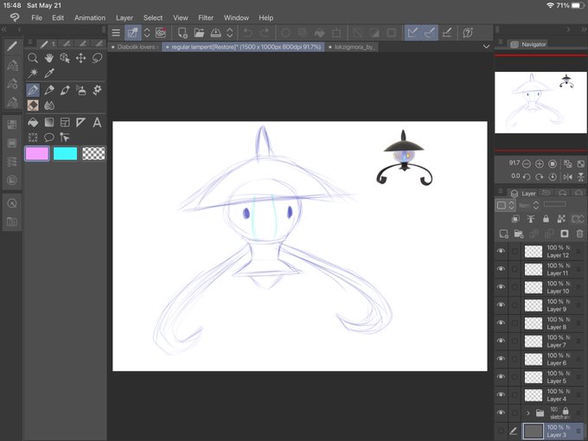Open the help question mark icon
Viewport: 588px width, 441px height.
pos(467,33)
